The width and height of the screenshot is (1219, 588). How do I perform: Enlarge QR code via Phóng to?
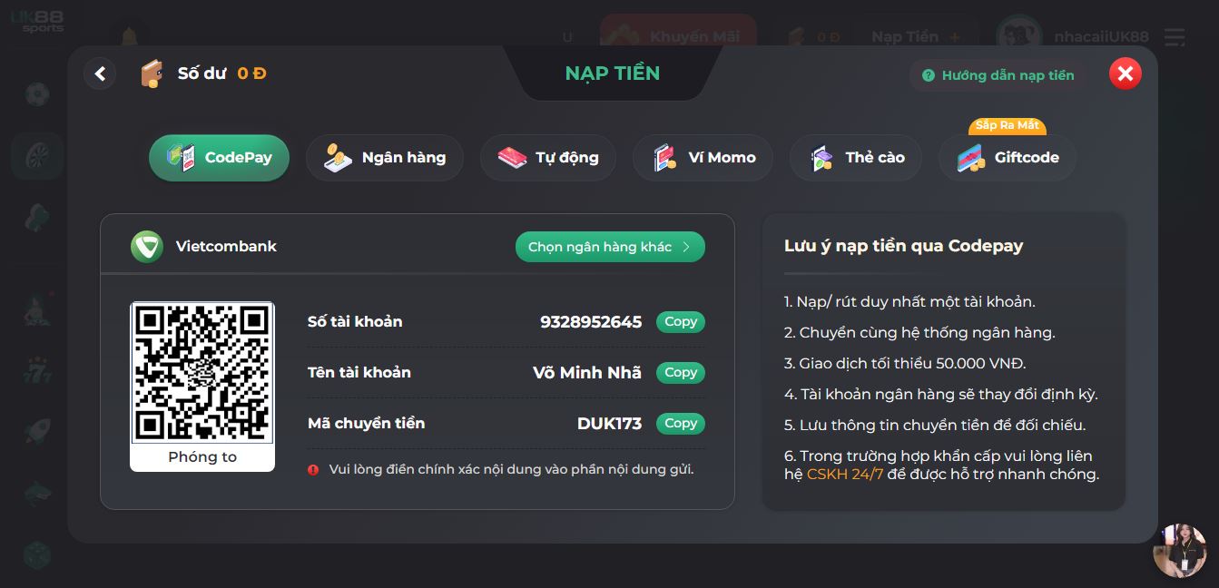pyautogui.click(x=202, y=457)
